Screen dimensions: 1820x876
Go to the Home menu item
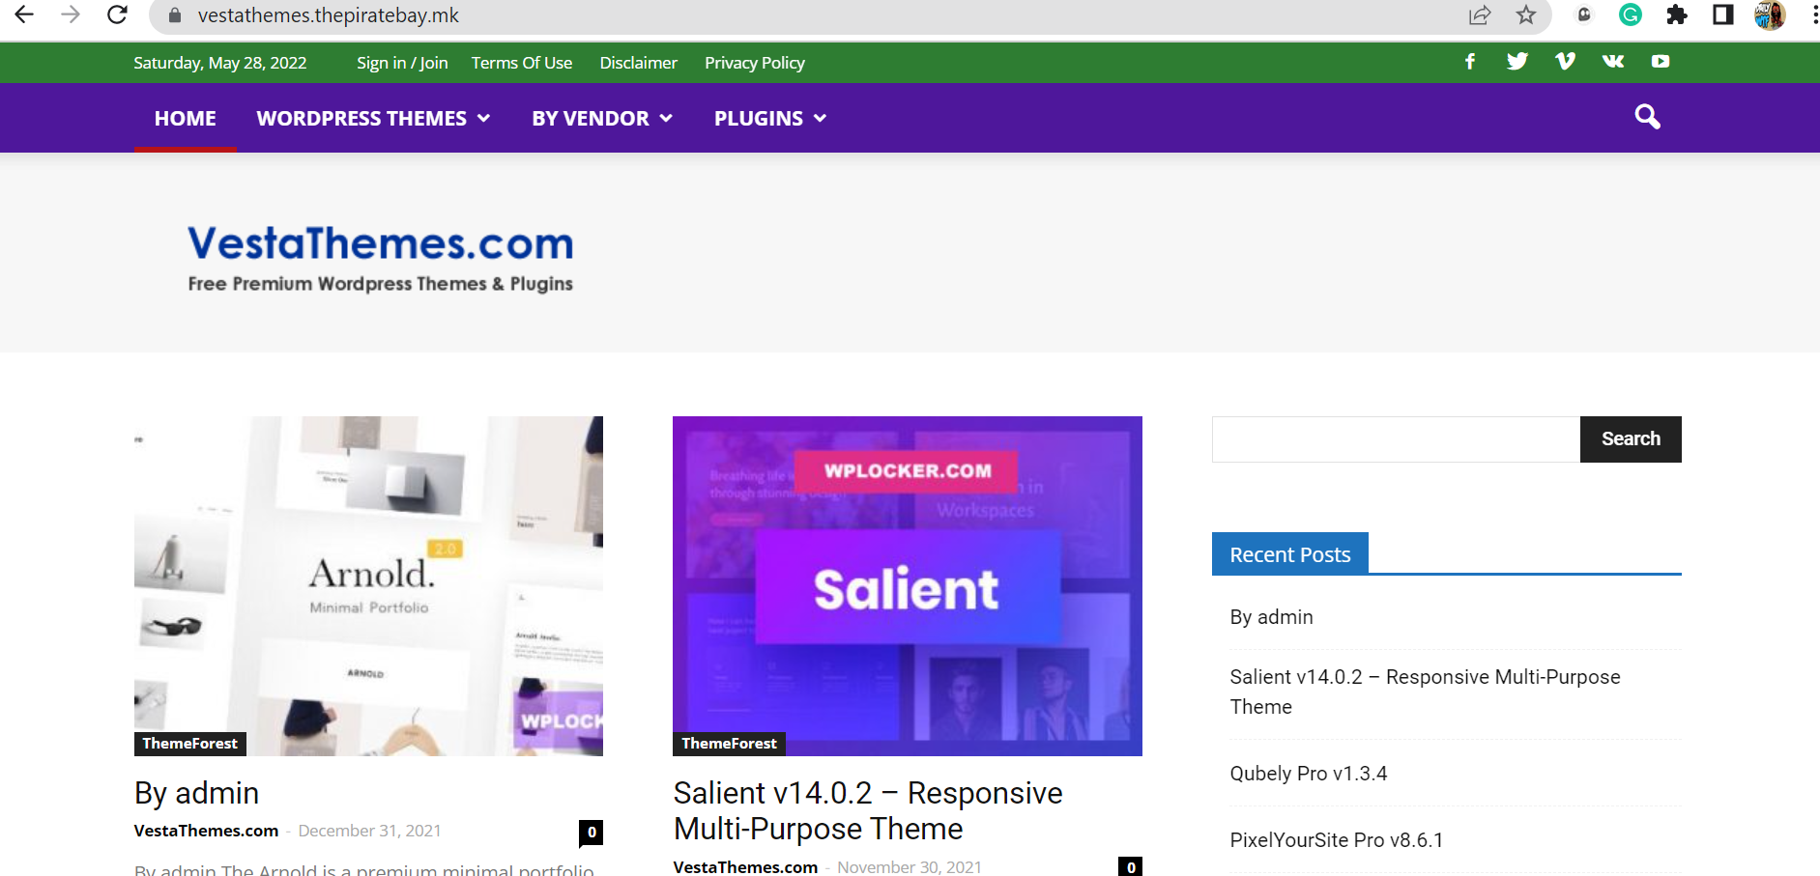186,118
